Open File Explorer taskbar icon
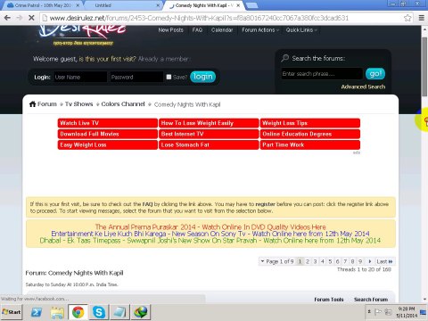428x321 pixels. 57,312
